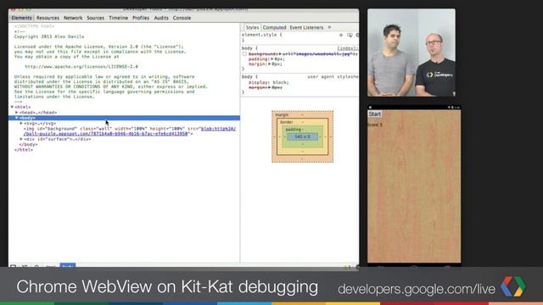Viewport: 543px width, 305px height.
Task: Switch to the Resources tab
Action: point(48,18)
